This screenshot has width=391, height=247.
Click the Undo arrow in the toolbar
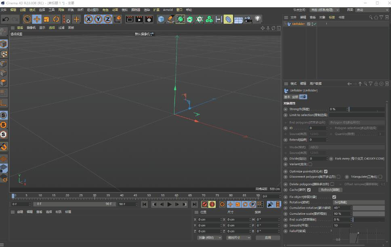6,19
